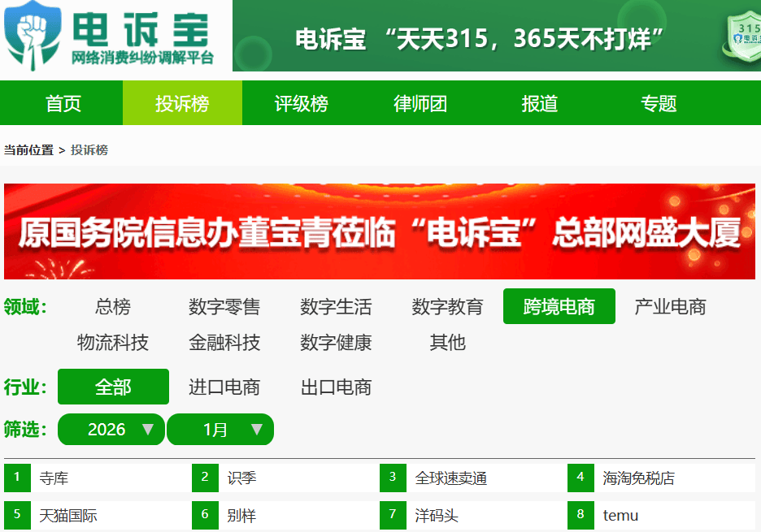Switch to 律师团 navigation tab
The image size is (761, 532).
tap(420, 104)
